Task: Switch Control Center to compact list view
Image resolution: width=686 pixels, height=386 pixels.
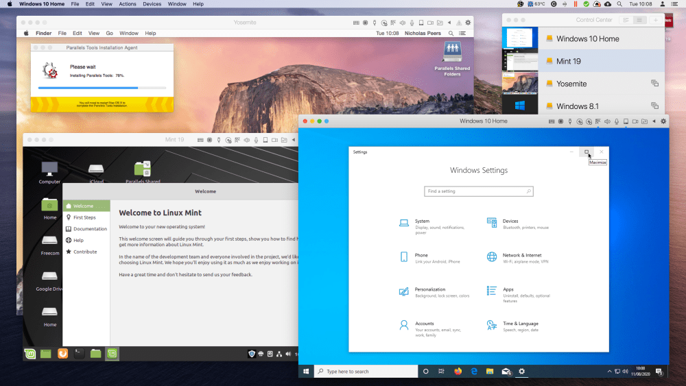Action: pyautogui.click(x=639, y=20)
